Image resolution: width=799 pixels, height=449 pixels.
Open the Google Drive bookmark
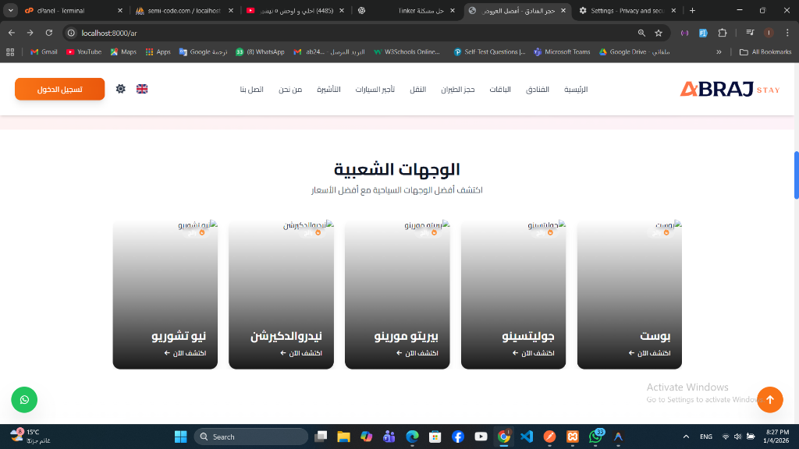634,52
